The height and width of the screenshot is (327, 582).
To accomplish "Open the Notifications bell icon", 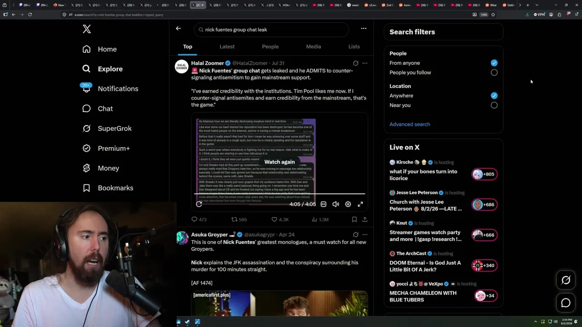I will click(x=86, y=89).
